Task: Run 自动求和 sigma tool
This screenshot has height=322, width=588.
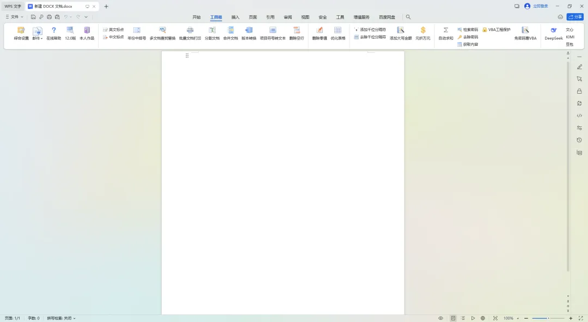Action: coord(446,33)
